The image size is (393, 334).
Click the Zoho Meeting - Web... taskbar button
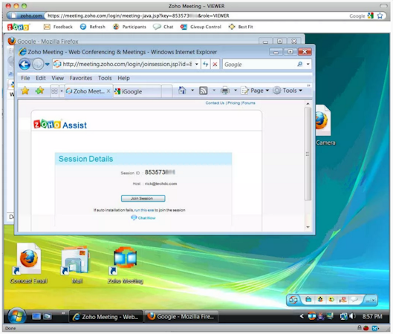click(105, 317)
